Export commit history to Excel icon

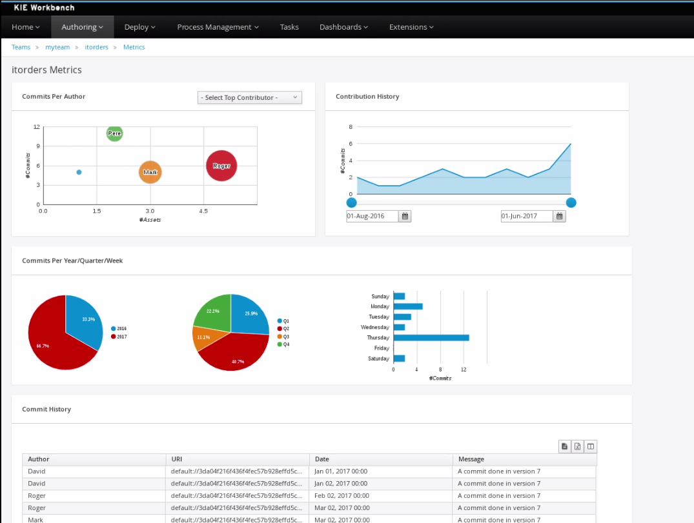578,446
